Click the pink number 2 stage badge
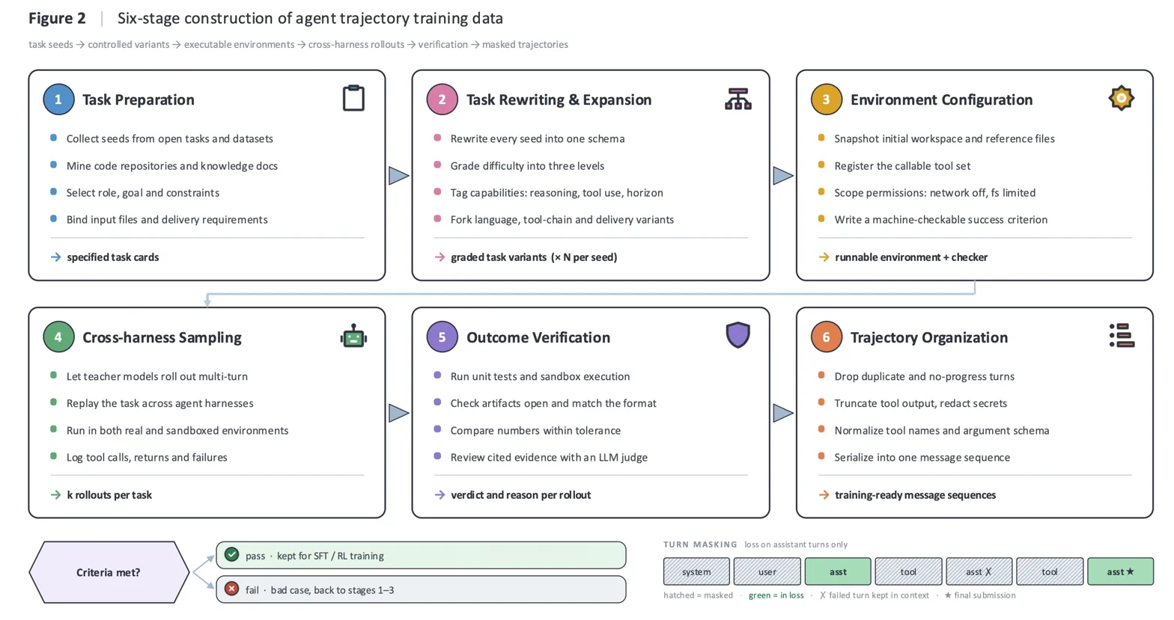The height and width of the screenshot is (620, 1174). (442, 99)
